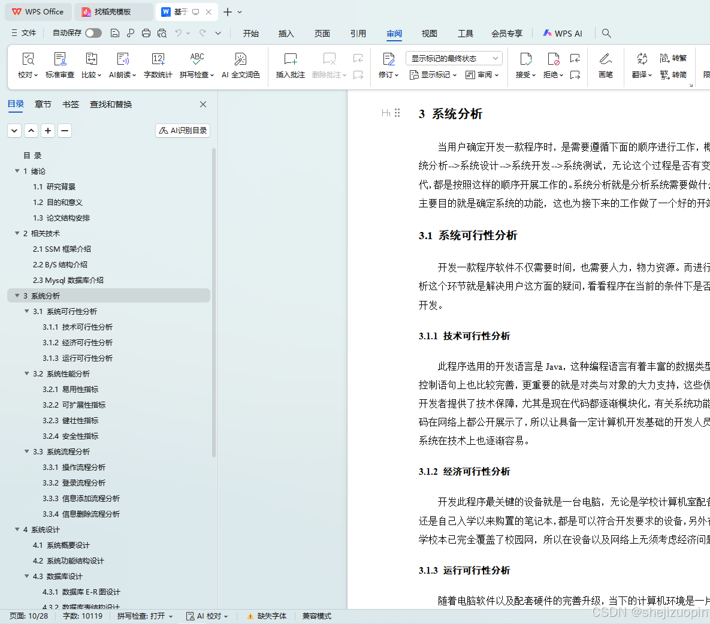
Task: Click the undo arrow icon
Action: 179,33
